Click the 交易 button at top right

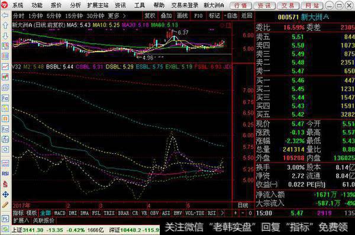click(x=288, y=5)
